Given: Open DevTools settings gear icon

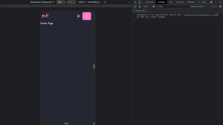Looking at the screenshot, I should (x=211, y=2).
